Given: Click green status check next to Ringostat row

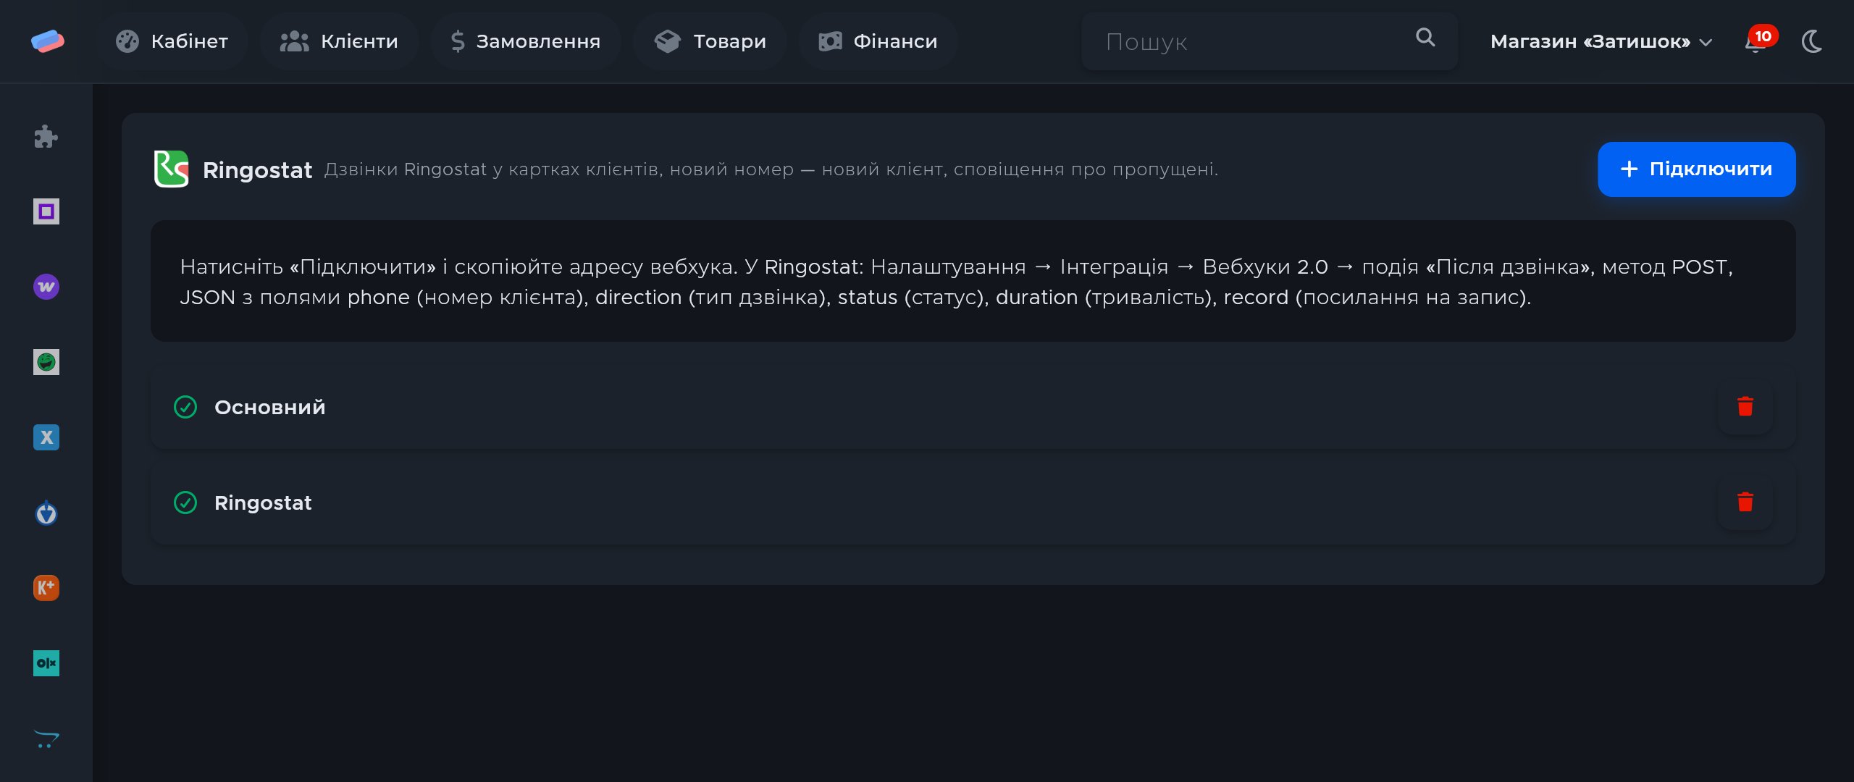Looking at the screenshot, I should 185,503.
